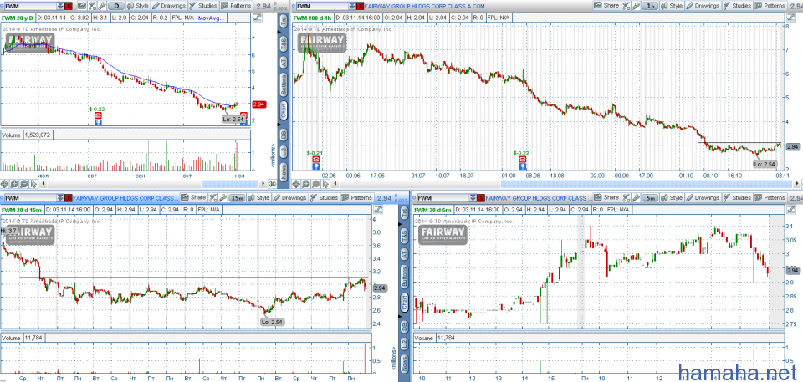Click the FWM symbol field in daily chart
The height and width of the screenshot is (382, 803).
(30, 6)
